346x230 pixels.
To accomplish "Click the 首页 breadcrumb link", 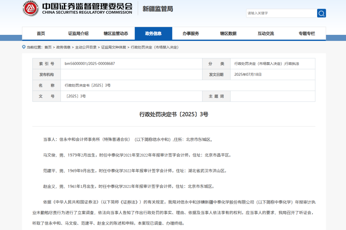I will click(x=48, y=47).
